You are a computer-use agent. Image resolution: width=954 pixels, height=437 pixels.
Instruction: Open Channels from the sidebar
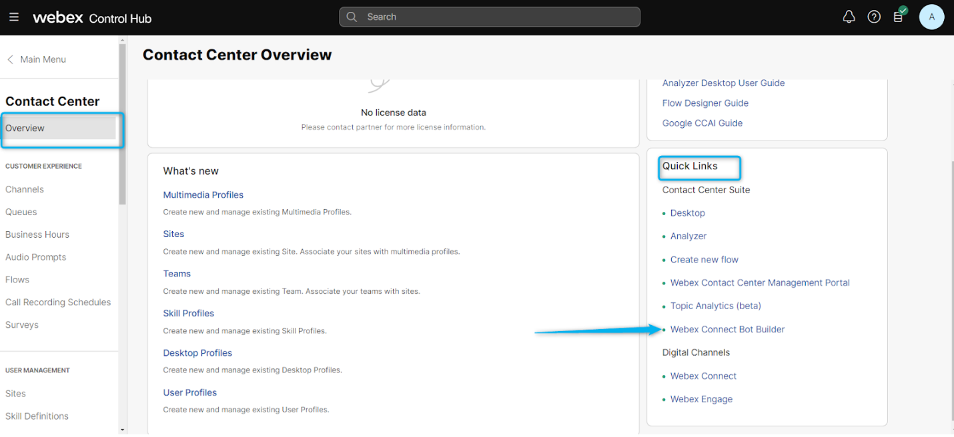pyautogui.click(x=25, y=189)
